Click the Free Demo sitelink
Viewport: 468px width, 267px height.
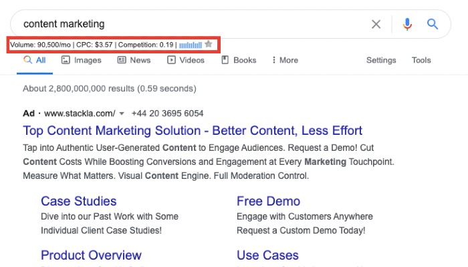tap(268, 201)
